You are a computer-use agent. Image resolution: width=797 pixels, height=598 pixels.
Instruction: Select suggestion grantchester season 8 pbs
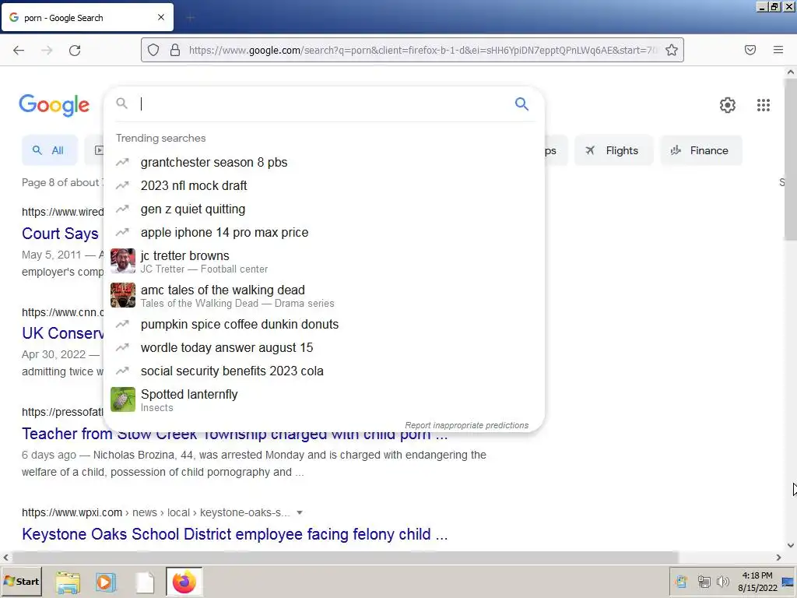(324, 162)
